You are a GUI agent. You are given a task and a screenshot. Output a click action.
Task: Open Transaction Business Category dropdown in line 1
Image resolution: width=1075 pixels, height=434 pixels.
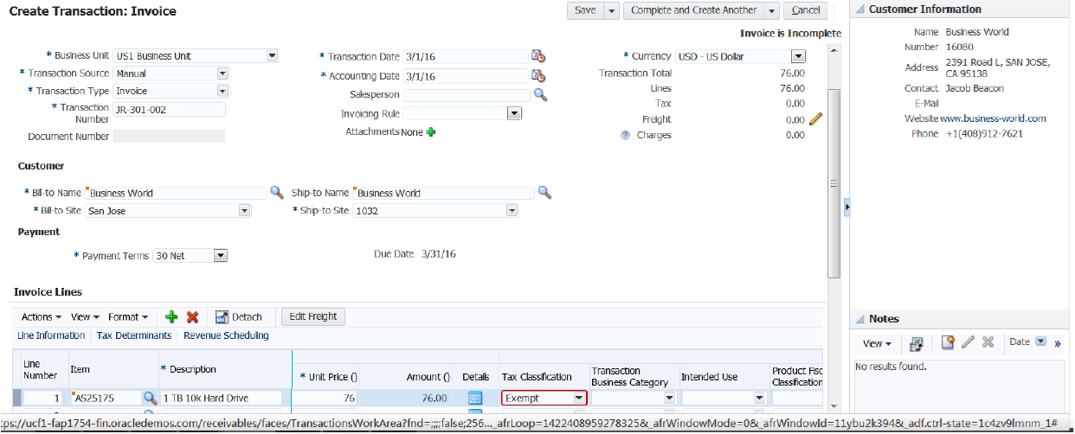(x=669, y=398)
